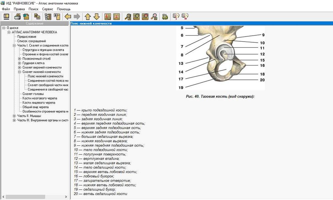Click the contents panel scrollbar left arrow
Viewport: 333px width, 200px height.
pos(3,197)
